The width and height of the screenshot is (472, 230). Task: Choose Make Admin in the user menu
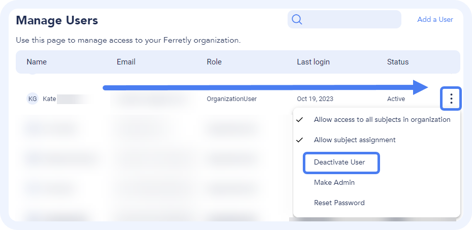(x=334, y=182)
